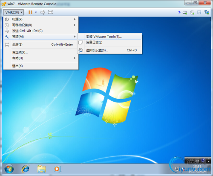The width and height of the screenshot is (213, 176).
Task: Select 安装 VMware Tools(T)... entry
Action: coord(109,37)
